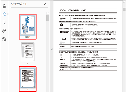The height and width of the screenshot is (92, 126).
Task: Click the 注意 warning cell in table
Action: (65, 19)
